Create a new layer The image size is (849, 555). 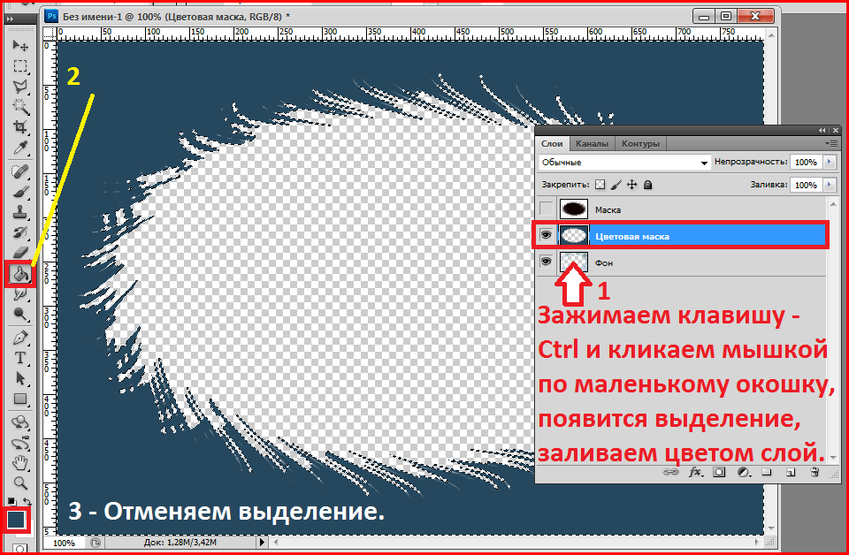[x=791, y=472]
